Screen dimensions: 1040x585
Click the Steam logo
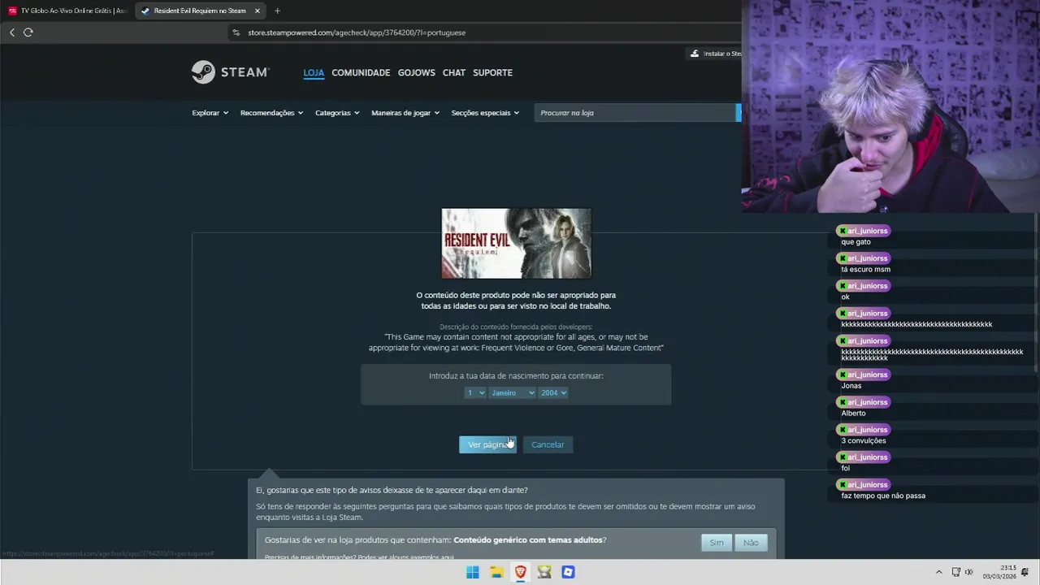tap(230, 72)
